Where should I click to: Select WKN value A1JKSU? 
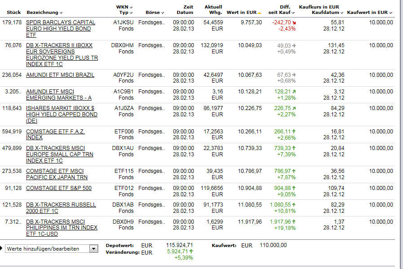[x=124, y=22]
